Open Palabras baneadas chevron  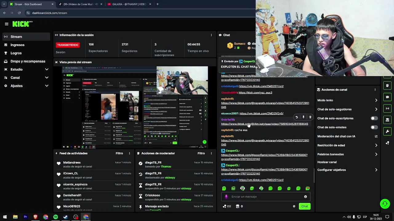[376, 154]
